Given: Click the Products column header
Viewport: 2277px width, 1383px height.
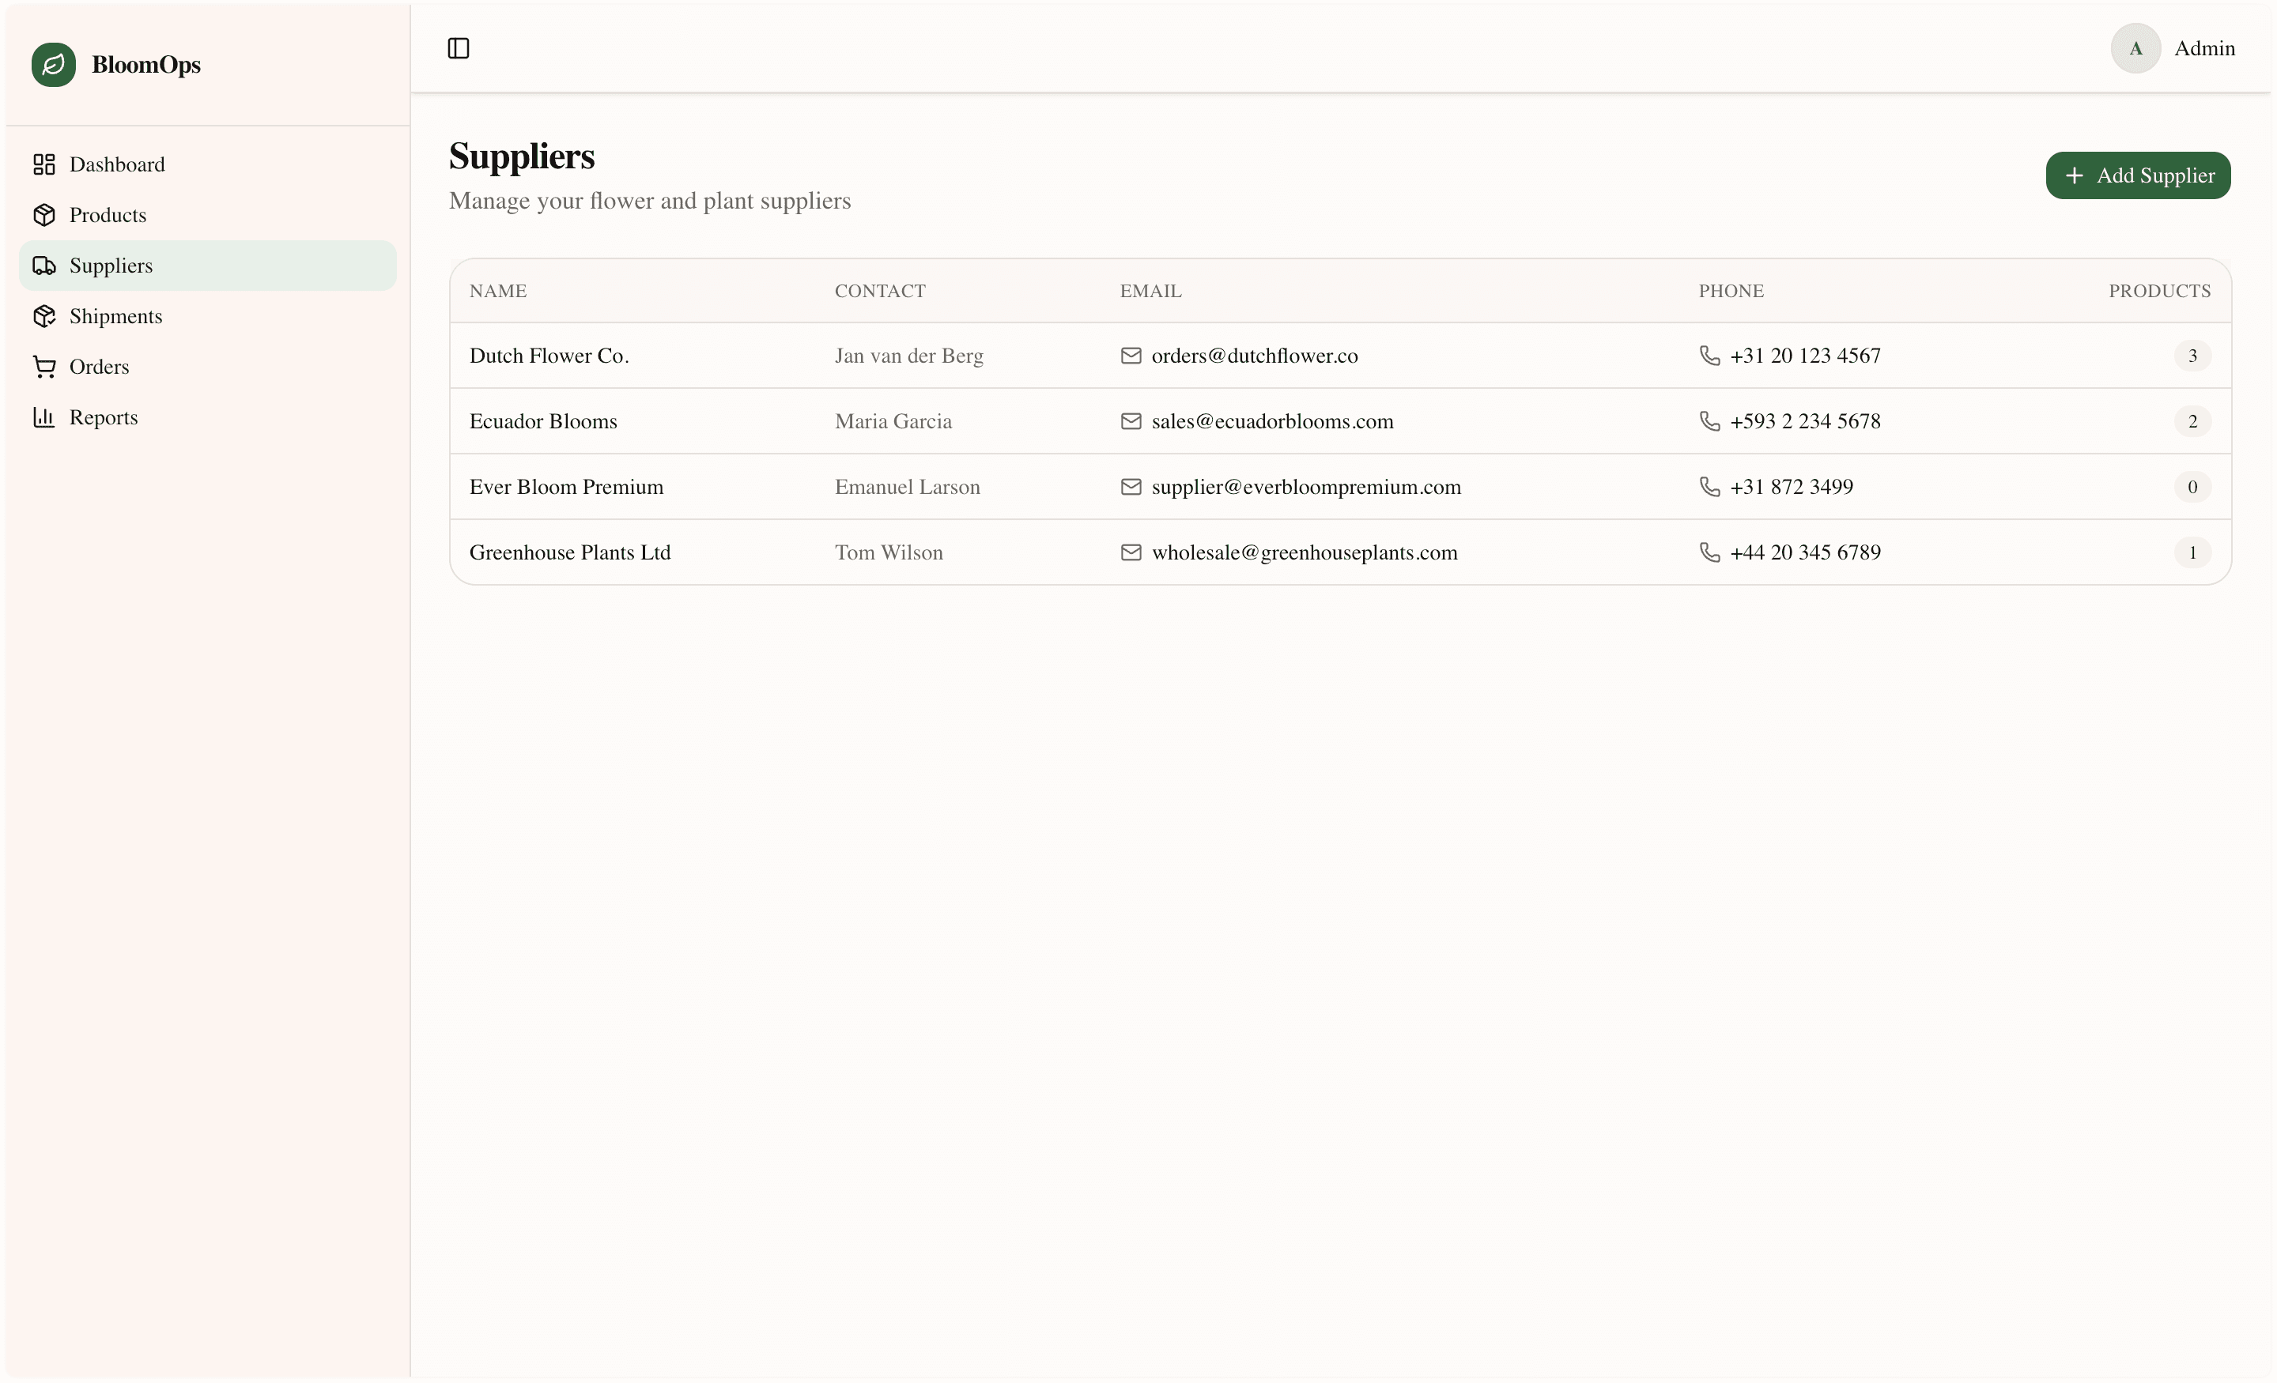Looking at the screenshot, I should [2158, 291].
